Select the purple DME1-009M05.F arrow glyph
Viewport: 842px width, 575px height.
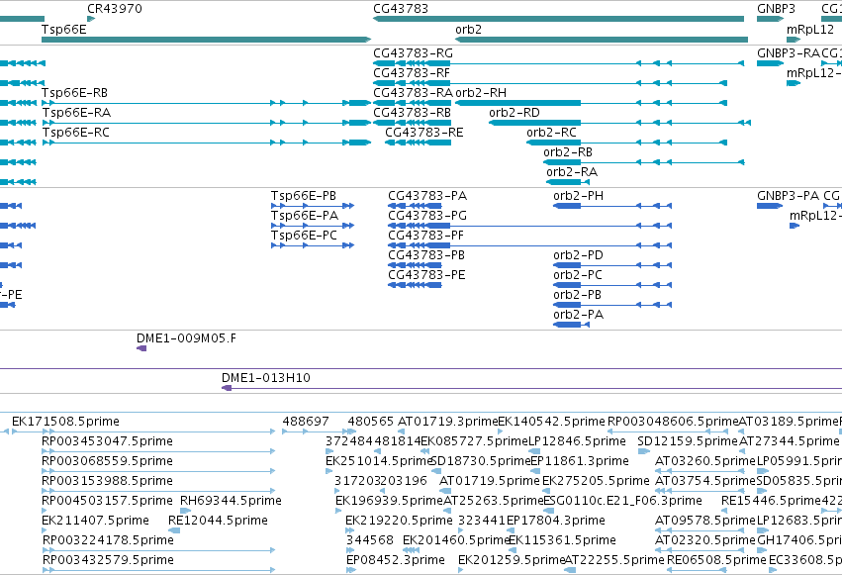pos(141,348)
